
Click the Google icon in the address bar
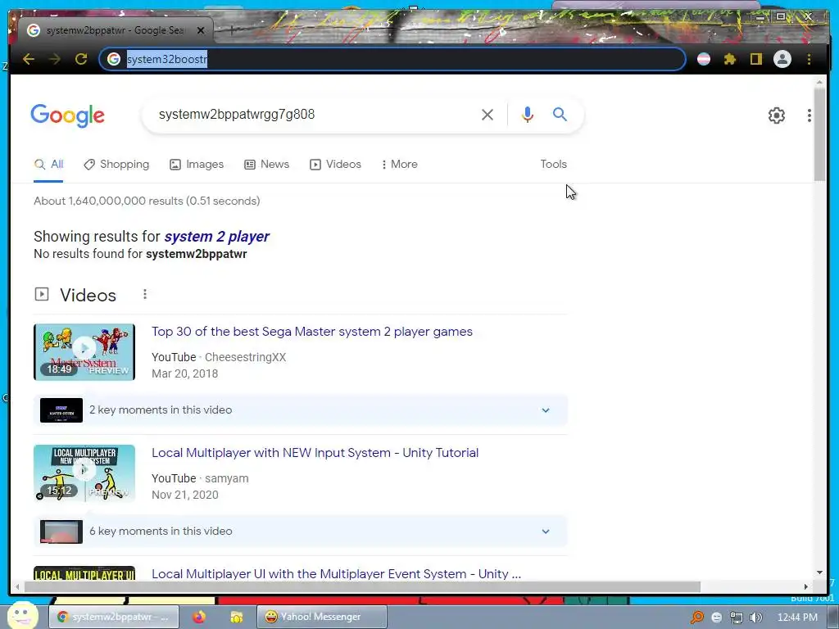[113, 59]
